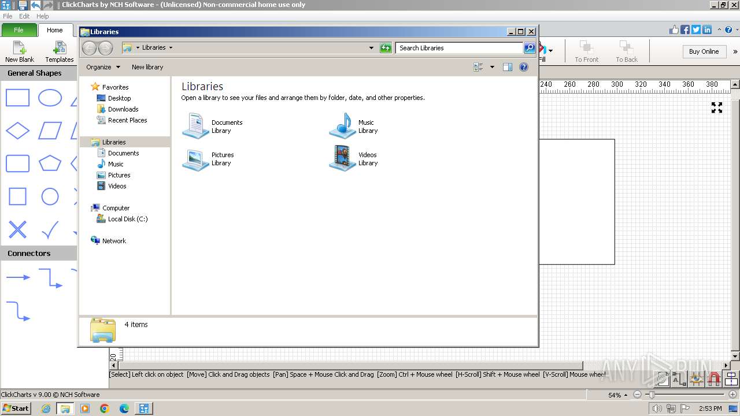Toggle the connector label button
The image size is (740, 416).
click(x=679, y=379)
